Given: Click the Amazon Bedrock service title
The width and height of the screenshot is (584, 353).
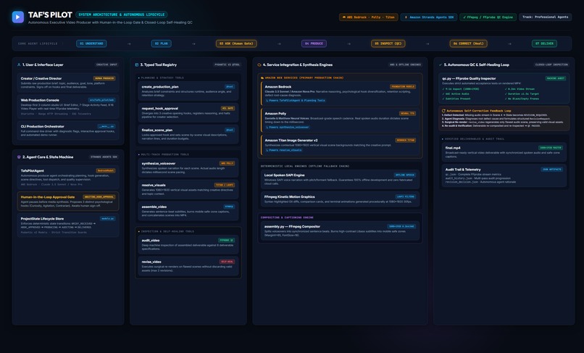Looking at the screenshot, I should click(x=278, y=87).
